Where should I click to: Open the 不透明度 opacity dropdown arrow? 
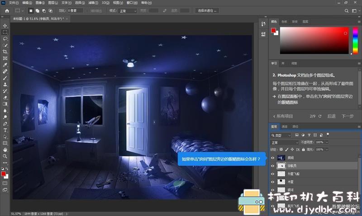327,142
